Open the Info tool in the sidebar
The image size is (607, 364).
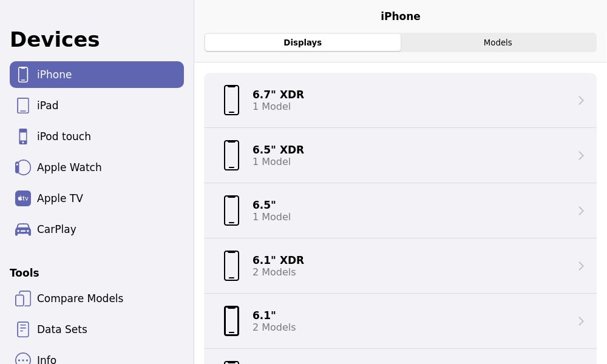tap(47, 359)
